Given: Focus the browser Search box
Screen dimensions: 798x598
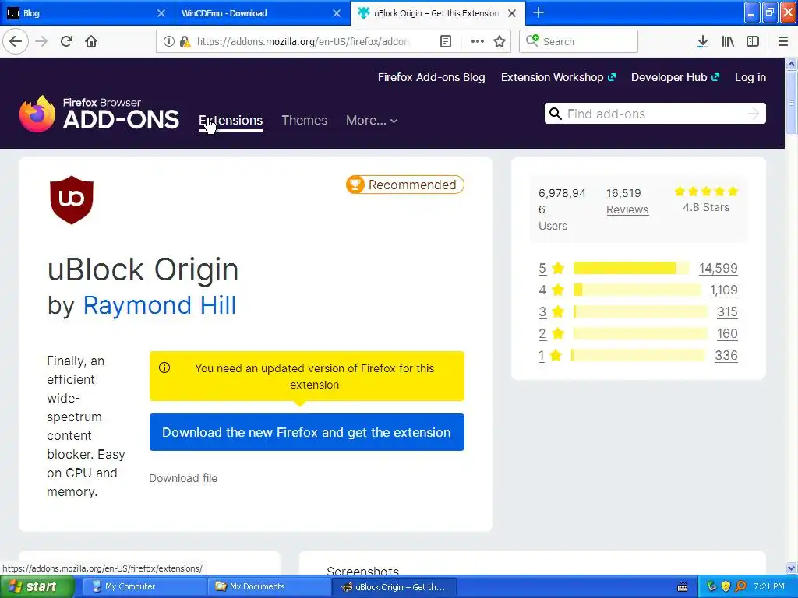Looking at the screenshot, I should pyautogui.click(x=578, y=41).
